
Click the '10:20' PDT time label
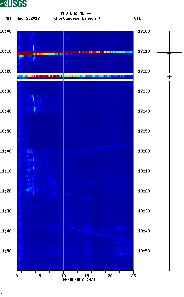pos(6,71)
